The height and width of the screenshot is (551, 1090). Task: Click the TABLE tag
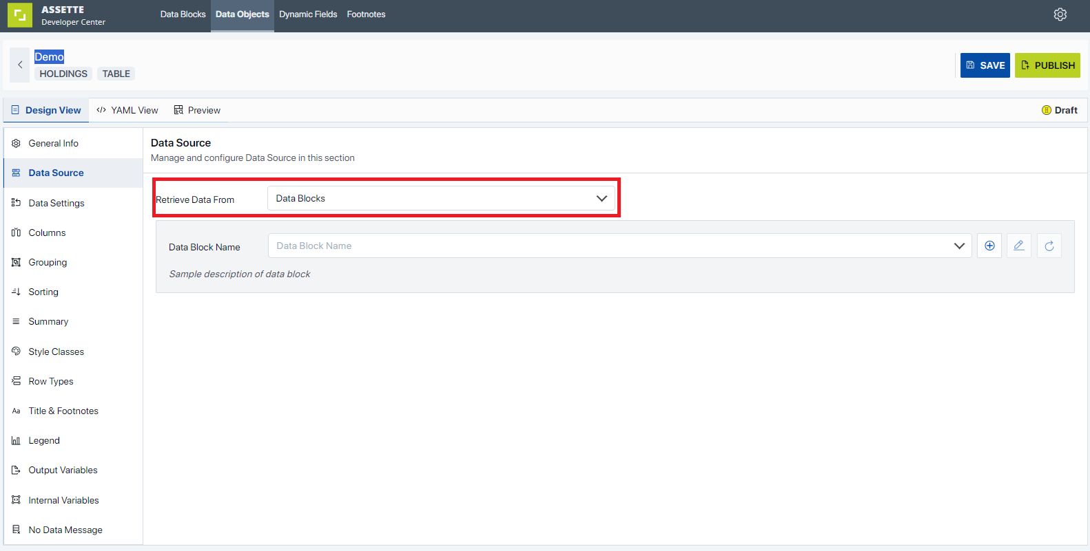pos(116,74)
